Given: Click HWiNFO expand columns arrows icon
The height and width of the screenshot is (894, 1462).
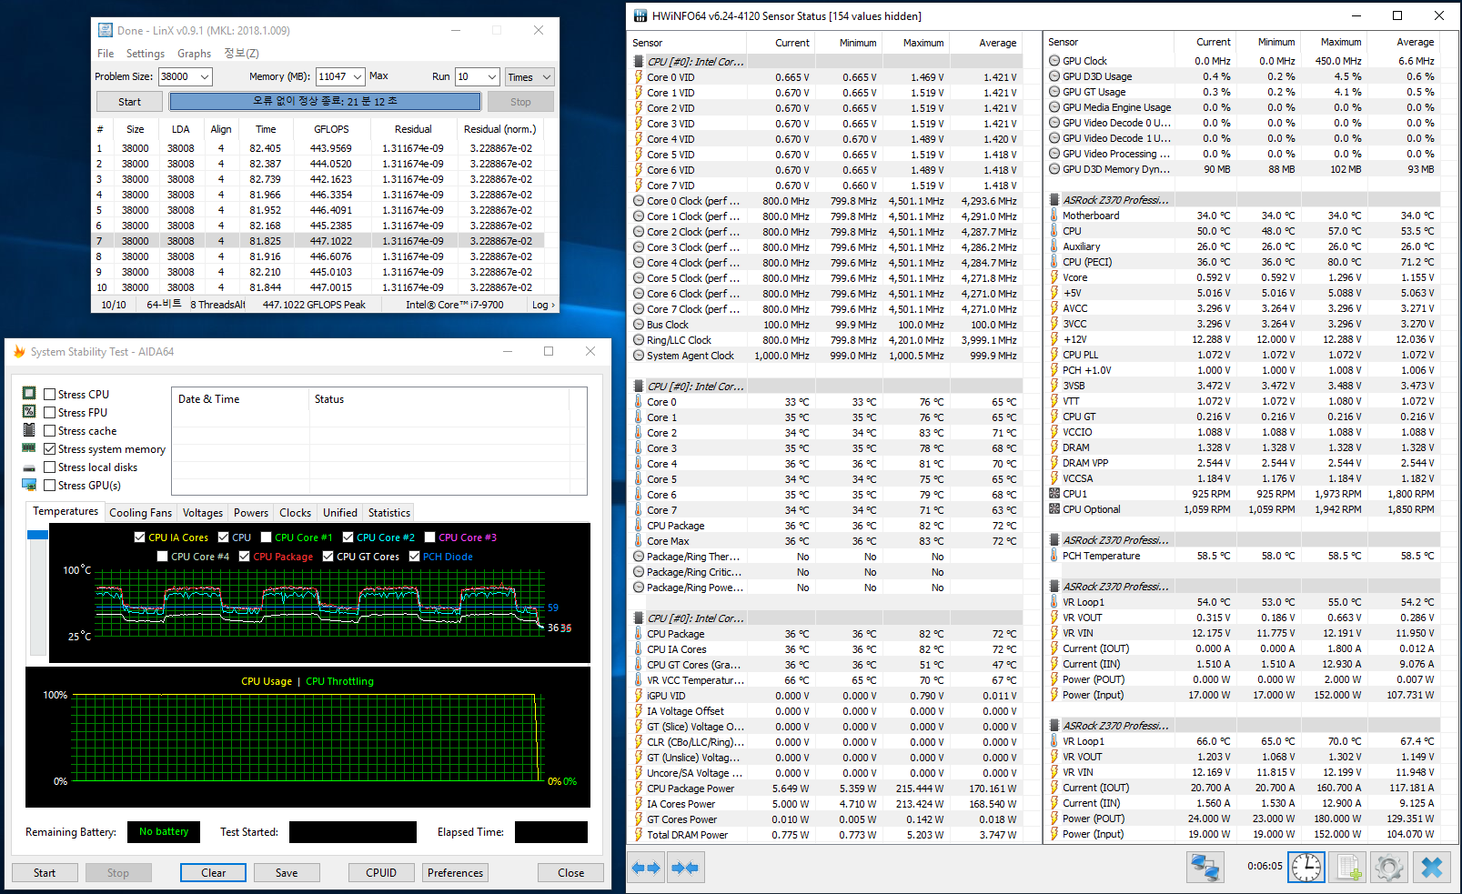Looking at the screenshot, I should (646, 868).
